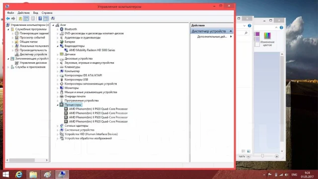The height and width of the screenshot is (179, 318).
Task: Select the Батареи category
Action: click(70, 42)
